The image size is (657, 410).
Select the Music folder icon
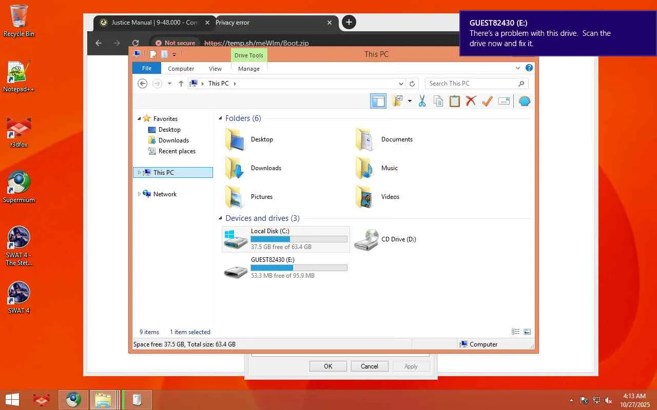pos(365,168)
